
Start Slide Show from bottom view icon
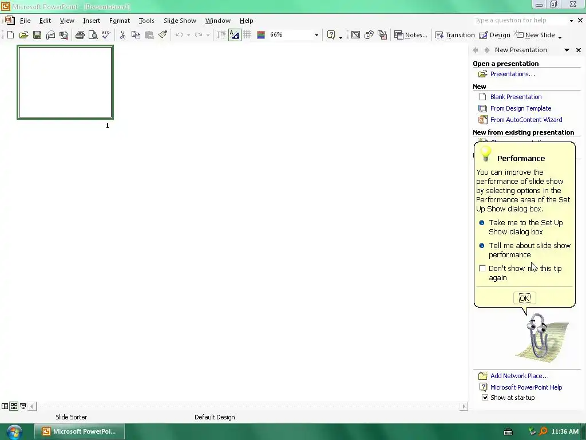tap(23, 406)
